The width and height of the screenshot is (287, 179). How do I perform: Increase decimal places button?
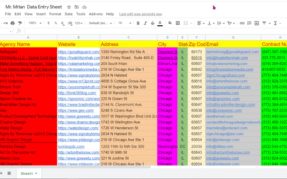(x=70, y=23)
